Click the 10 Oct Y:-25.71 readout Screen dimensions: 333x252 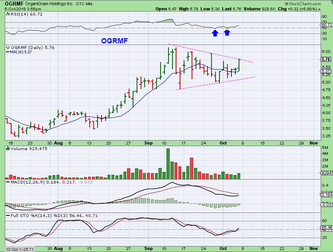tap(20, 249)
